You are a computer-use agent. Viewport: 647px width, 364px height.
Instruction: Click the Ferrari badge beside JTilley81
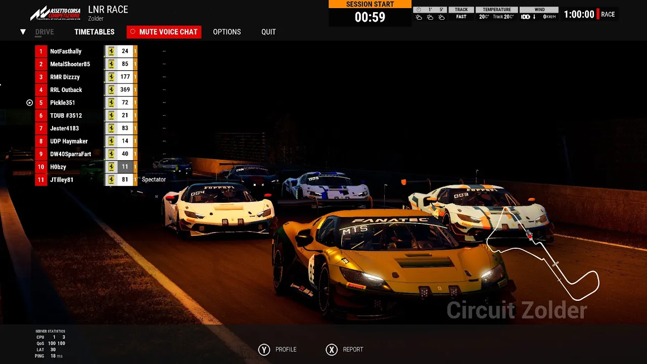(x=111, y=179)
